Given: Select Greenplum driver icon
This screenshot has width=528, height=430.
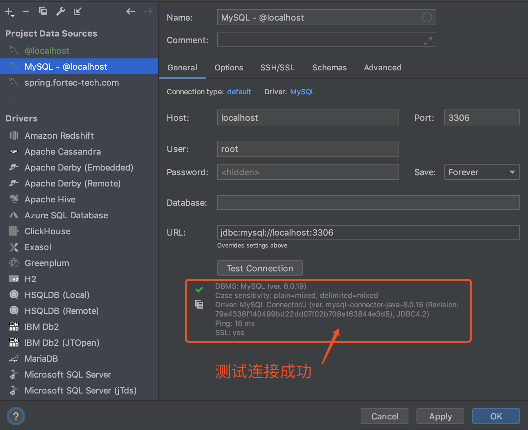Looking at the screenshot, I should [14, 263].
